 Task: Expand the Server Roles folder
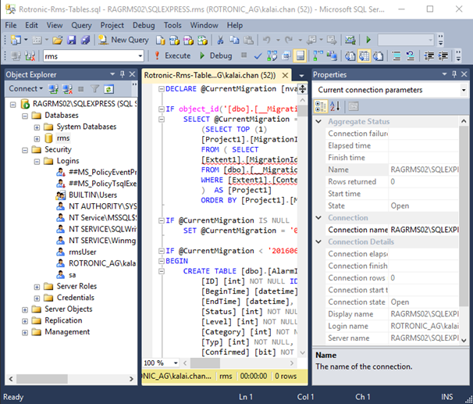[x=37, y=287]
